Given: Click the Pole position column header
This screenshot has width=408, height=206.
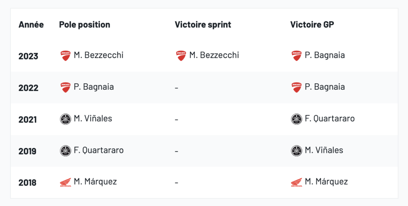Looking at the screenshot, I should [x=84, y=25].
